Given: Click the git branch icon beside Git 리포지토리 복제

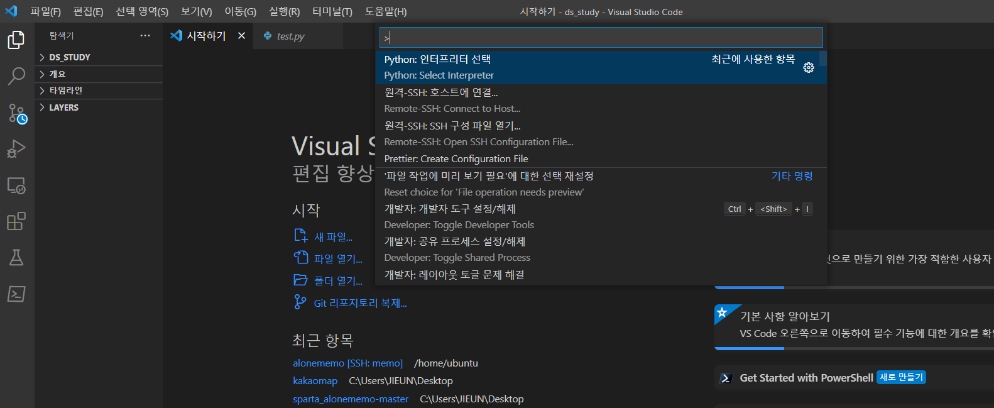Looking at the screenshot, I should [300, 302].
